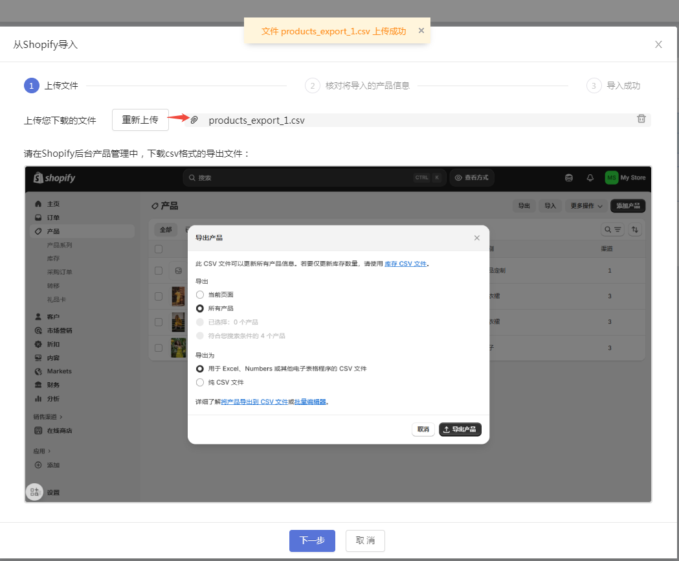Close the 从Shopify导入 dialog
This screenshot has height=561, width=679.
coord(658,44)
